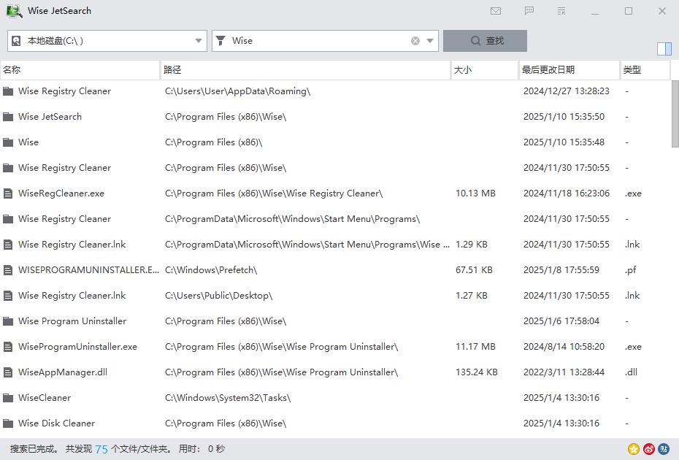Sort by the 类型 column header

645,70
